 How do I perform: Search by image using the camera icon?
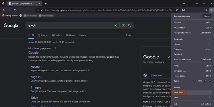[123, 25]
